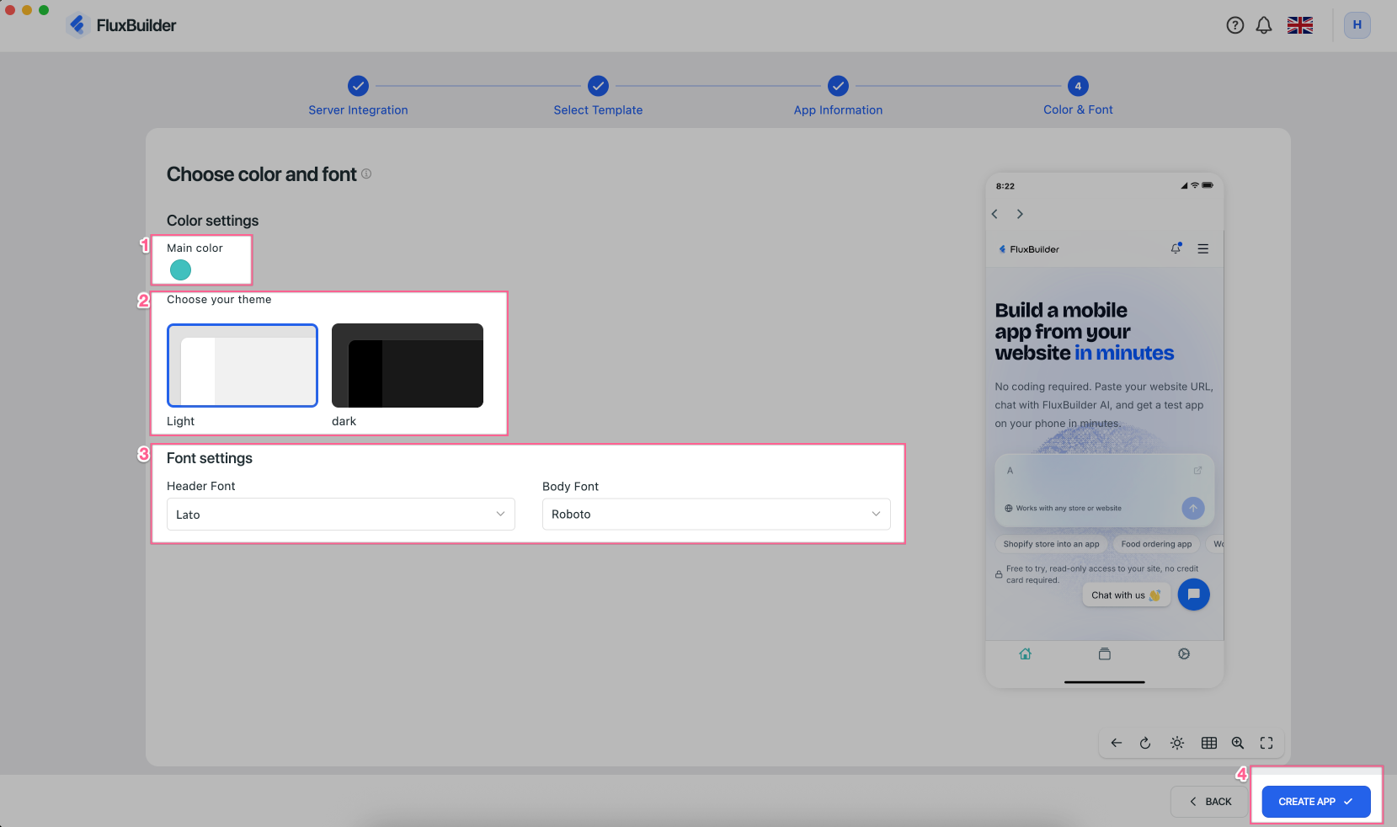
Task: Click the left chevron in the phone preview
Action: coord(994,214)
